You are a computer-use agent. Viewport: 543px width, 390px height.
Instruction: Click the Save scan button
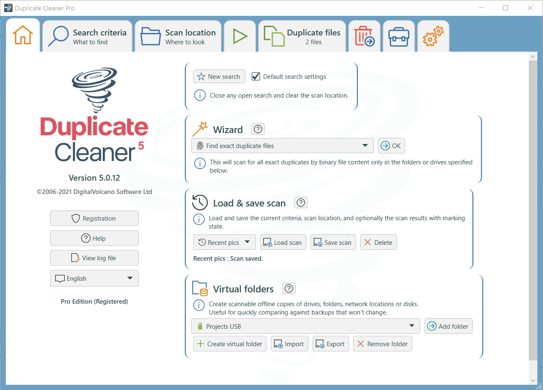pos(333,242)
